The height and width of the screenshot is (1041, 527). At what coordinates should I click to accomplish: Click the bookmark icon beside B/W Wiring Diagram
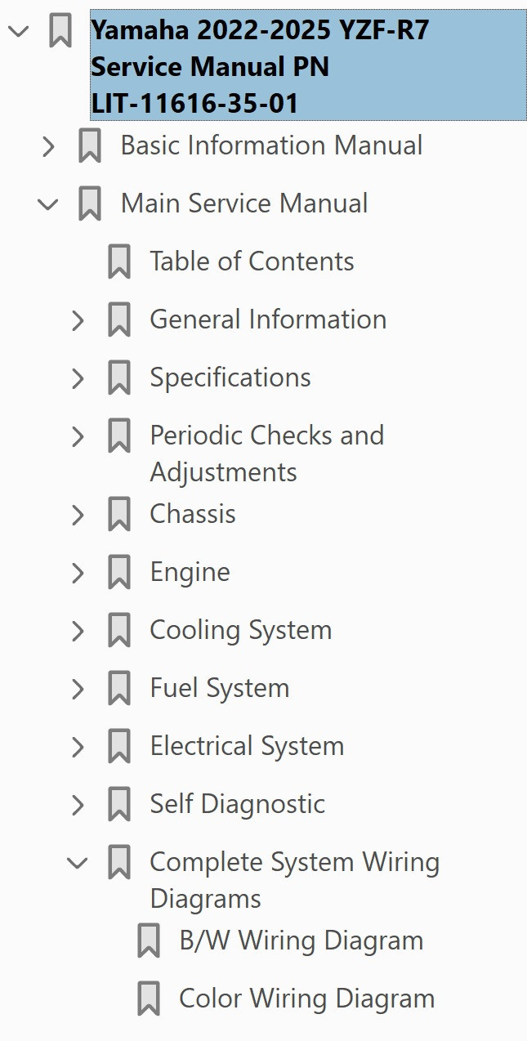tap(149, 940)
